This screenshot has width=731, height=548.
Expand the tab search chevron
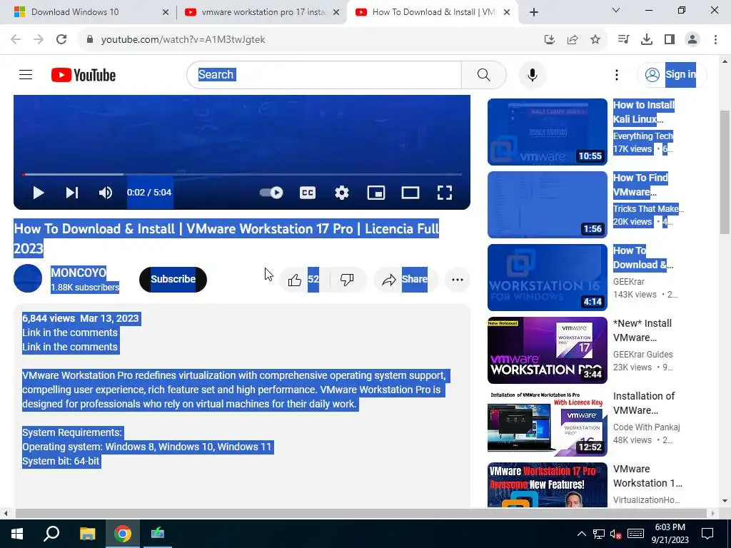(616, 10)
